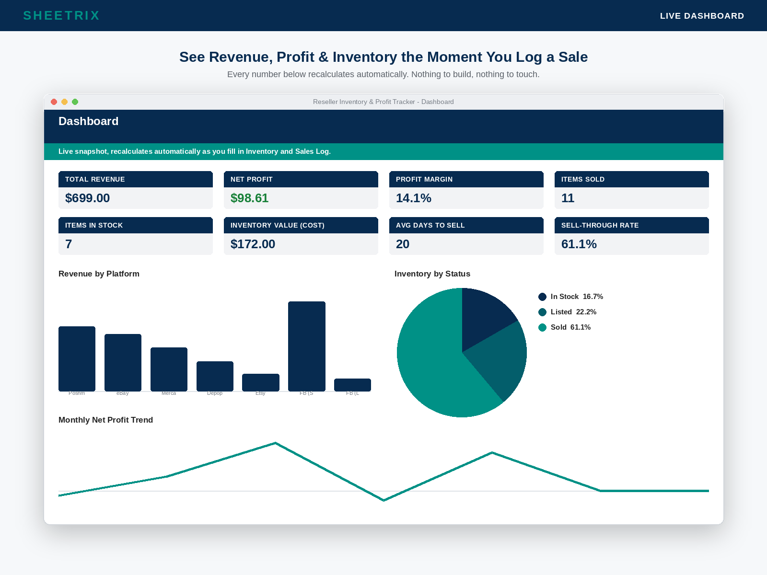Click the Sell-Through Rate card

click(632, 236)
